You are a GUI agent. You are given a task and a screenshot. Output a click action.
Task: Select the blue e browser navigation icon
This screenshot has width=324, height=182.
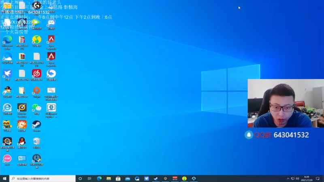click(7, 109)
